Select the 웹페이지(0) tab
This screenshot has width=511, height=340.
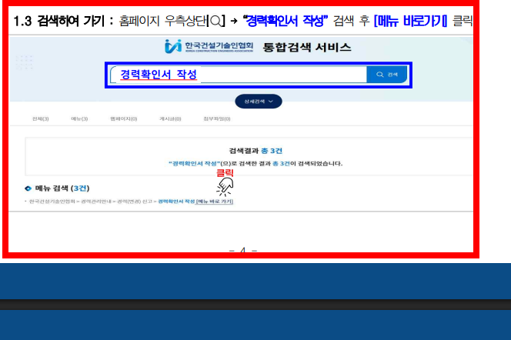pyautogui.click(x=123, y=119)
